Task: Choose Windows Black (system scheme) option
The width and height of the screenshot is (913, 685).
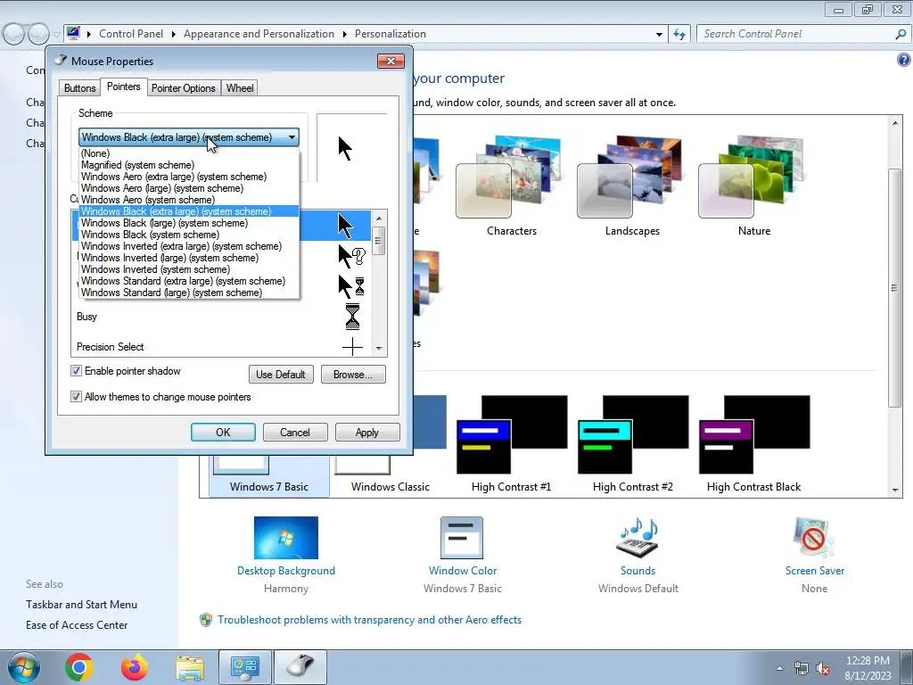Action: click(x=189, y=235)
